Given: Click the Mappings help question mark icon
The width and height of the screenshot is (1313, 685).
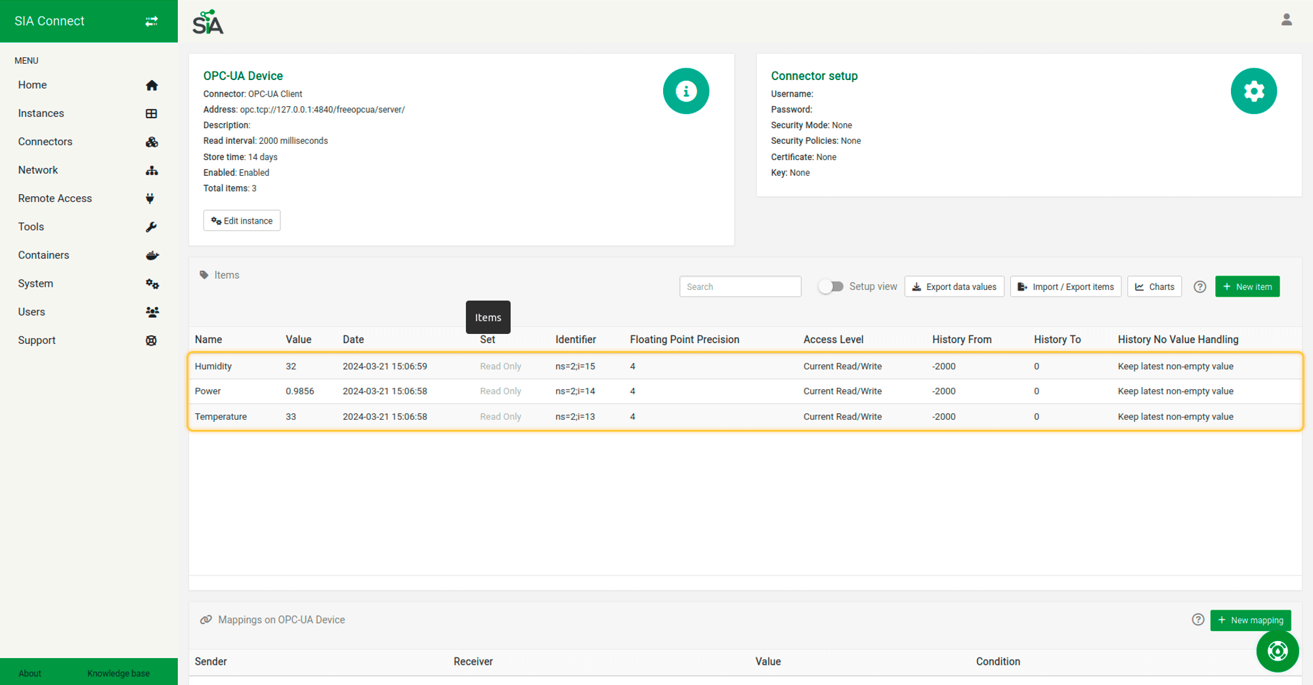Looking at the screenshot, I should [x=1197, y=620].
